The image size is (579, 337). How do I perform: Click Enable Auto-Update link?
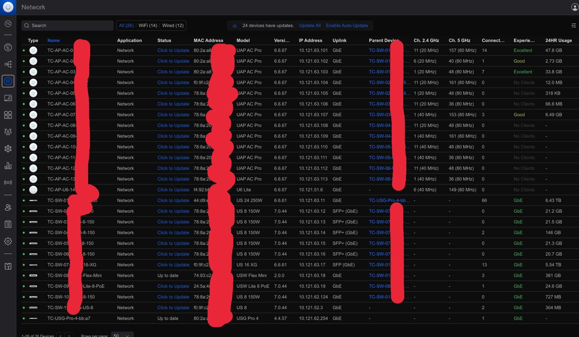(x=346, y=25)
